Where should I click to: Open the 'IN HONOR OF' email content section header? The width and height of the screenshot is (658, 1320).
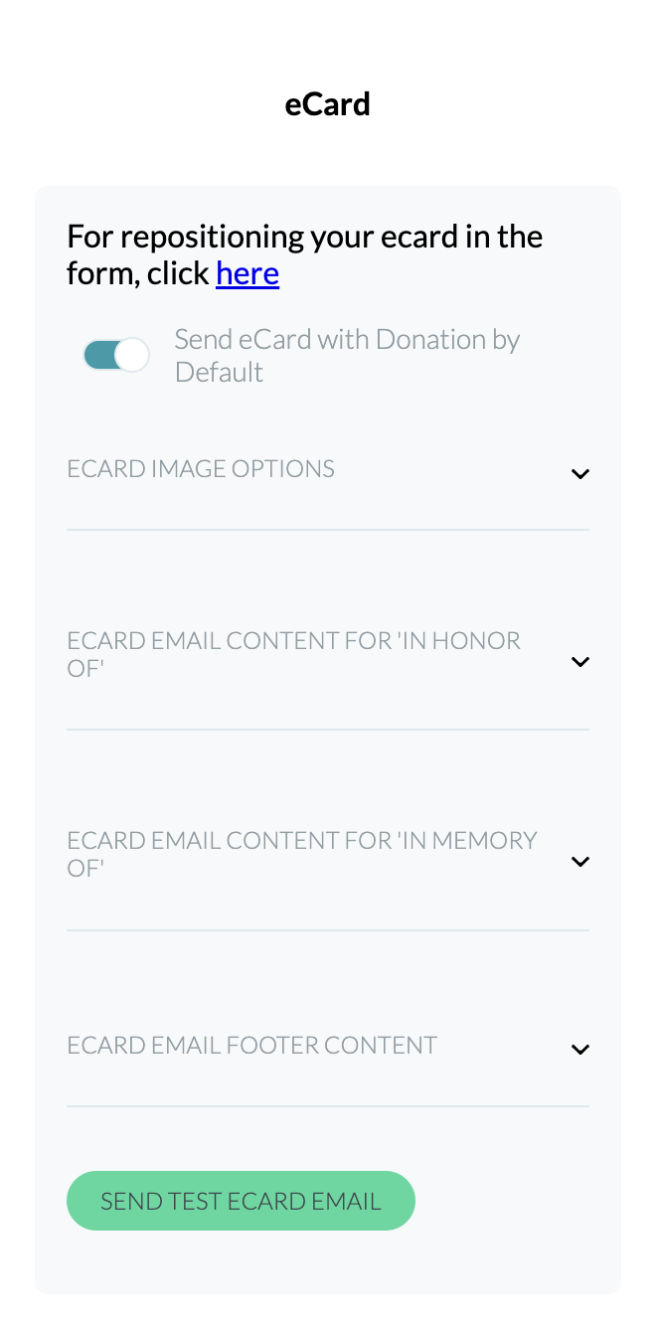(293, 654)
